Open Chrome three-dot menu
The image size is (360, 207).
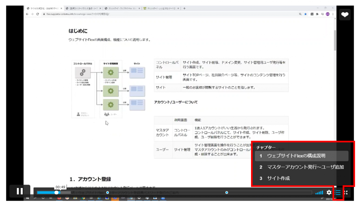click(x=333, y=14)
